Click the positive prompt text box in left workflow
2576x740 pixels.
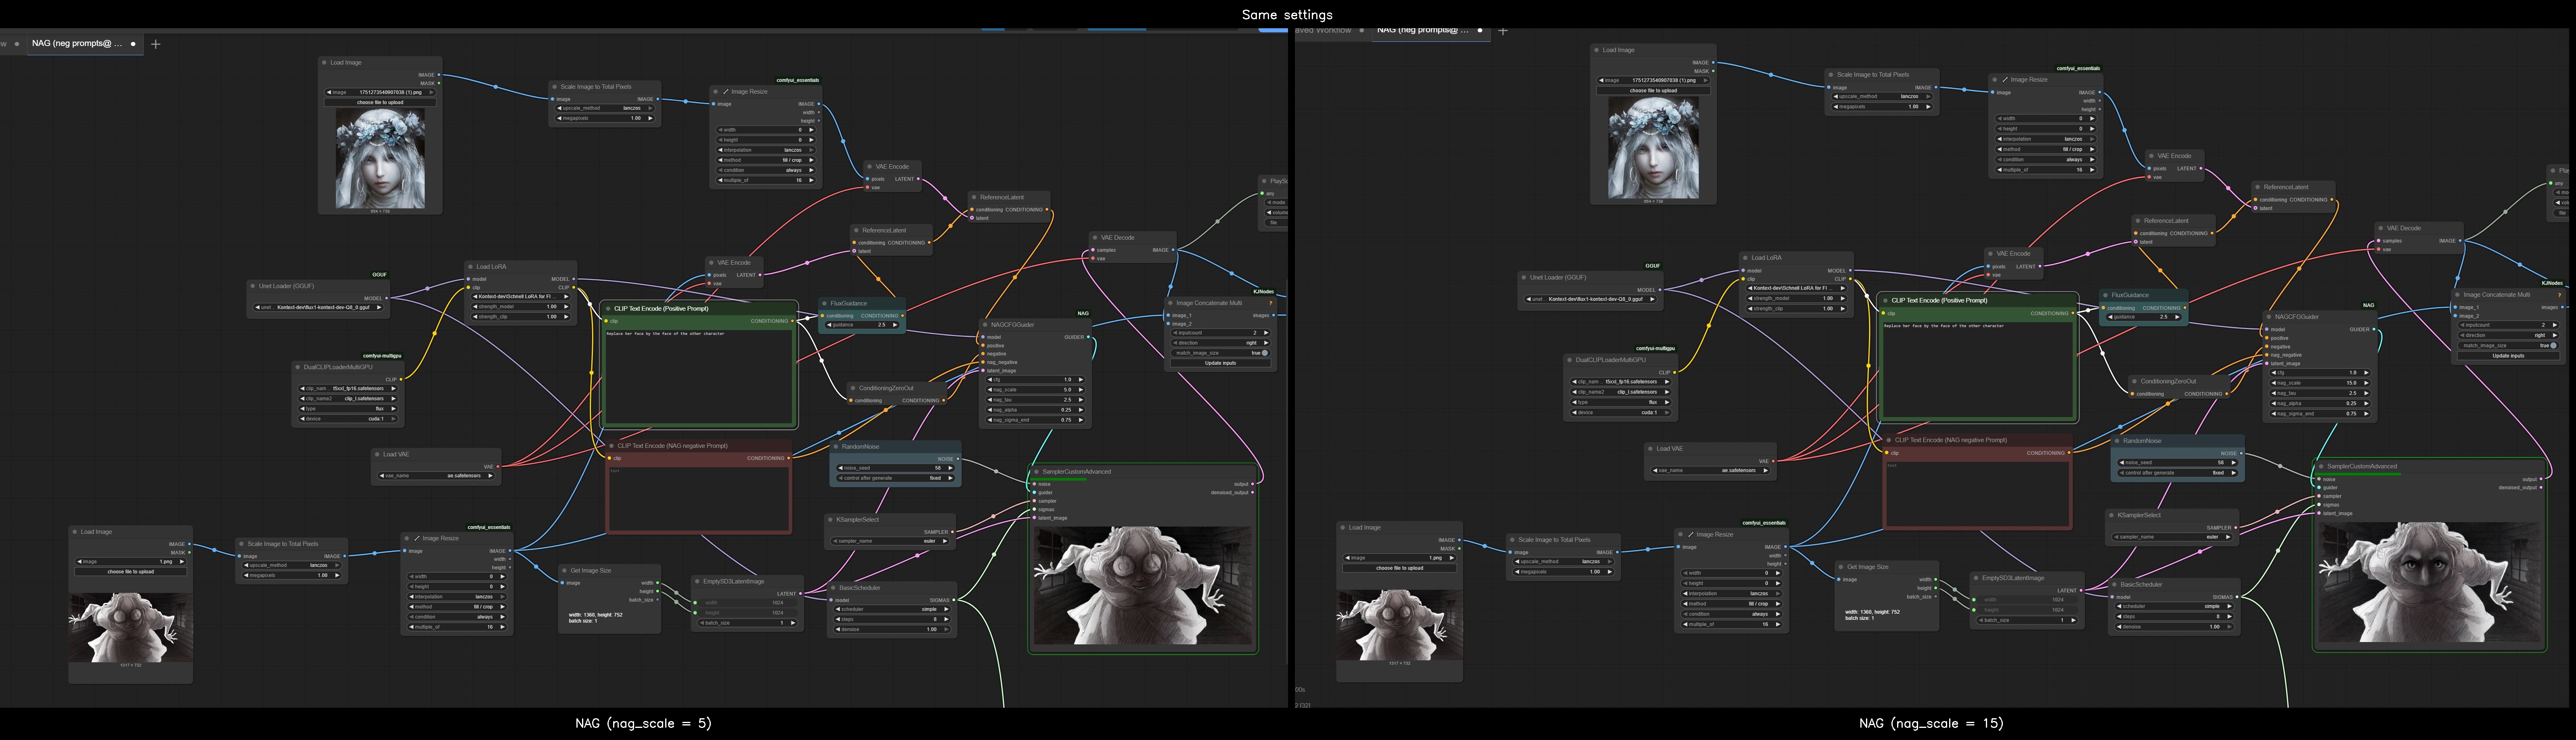coord(699,376)
